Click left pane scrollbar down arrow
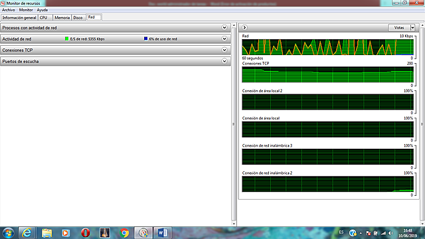Image resolution: width=425 pixels, height=239 pixels. (x=234, y=224)
